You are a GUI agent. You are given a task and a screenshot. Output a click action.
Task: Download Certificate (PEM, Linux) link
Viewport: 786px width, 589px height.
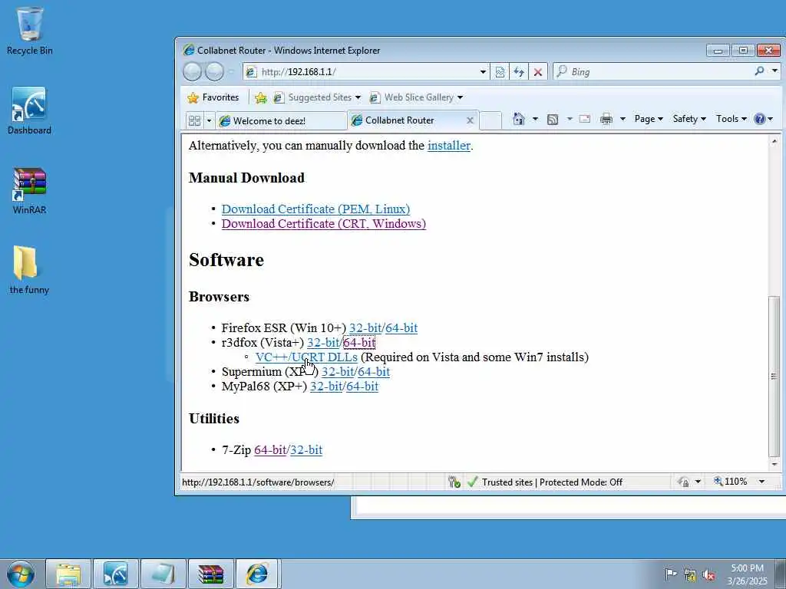315,209
